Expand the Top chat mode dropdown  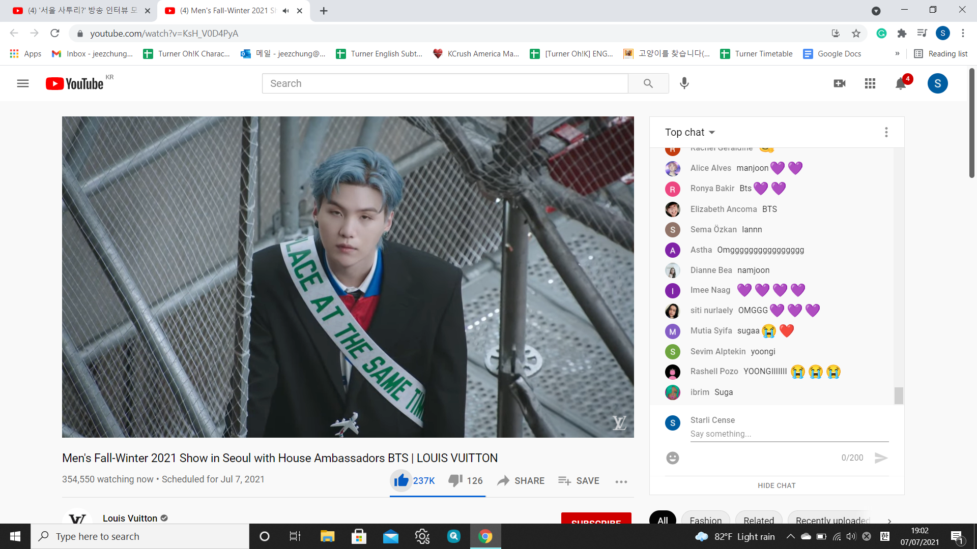click(690, 132)
